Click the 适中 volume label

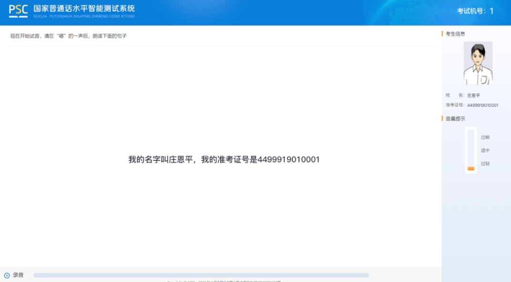click(x=485, y=150)
